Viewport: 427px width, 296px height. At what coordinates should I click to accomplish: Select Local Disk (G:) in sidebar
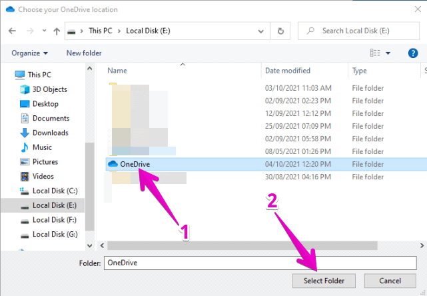(55, 234)
